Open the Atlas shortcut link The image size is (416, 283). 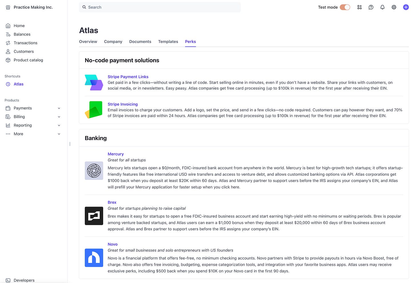19,84
